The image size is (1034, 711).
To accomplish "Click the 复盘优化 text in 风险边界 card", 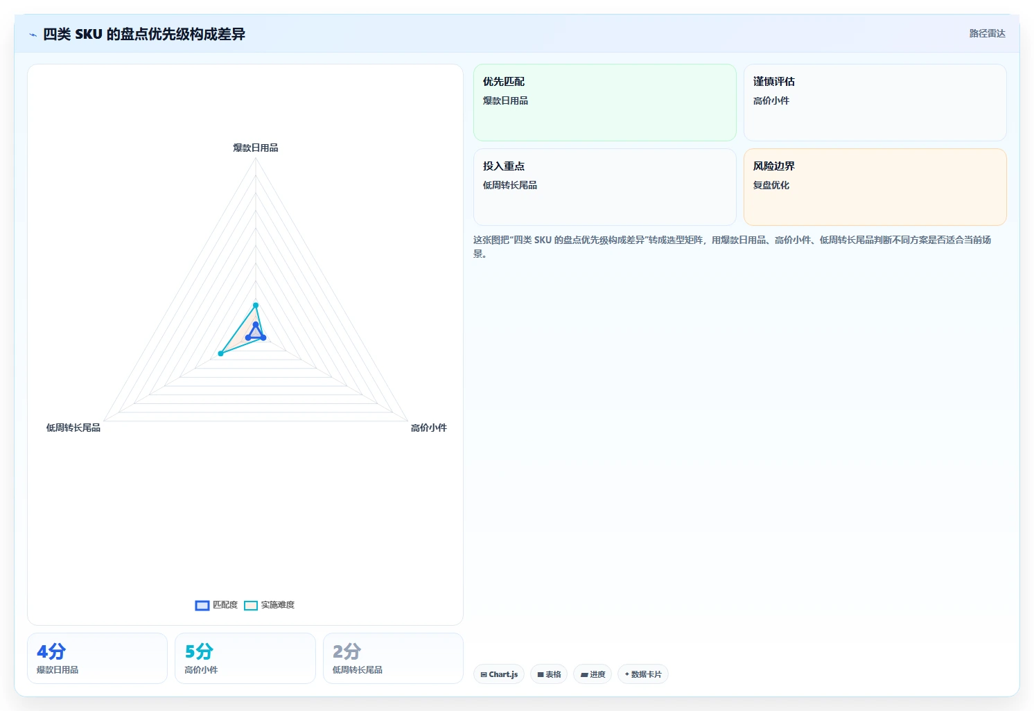I will click(771, 185).
